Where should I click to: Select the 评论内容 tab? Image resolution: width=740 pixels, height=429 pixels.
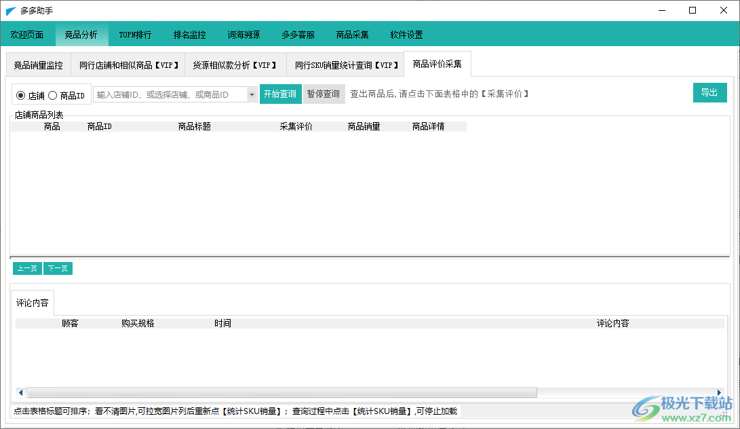tap(31, 303)
